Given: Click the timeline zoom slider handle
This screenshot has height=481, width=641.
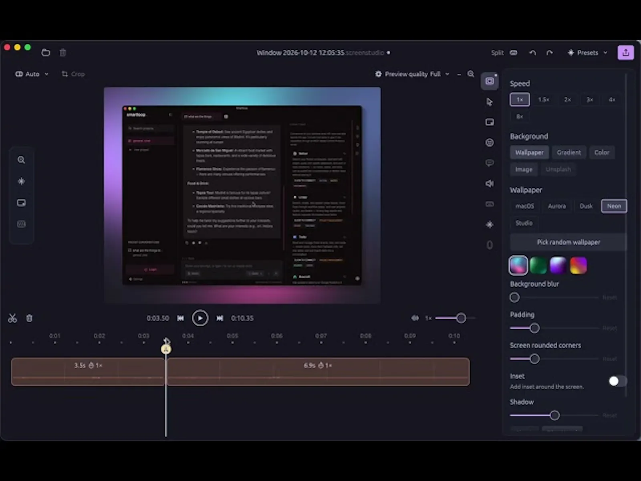Looking at the screenshot, I should (461, 318).
